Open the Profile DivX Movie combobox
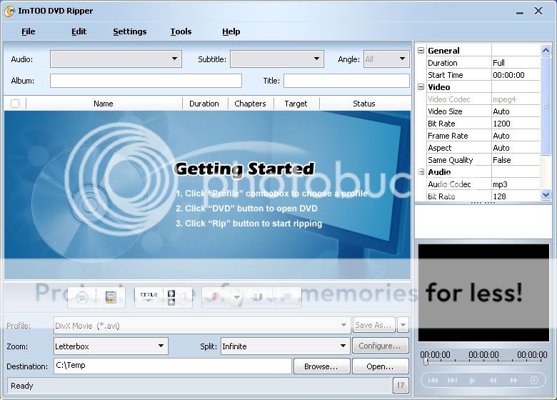 coord(201,326)
